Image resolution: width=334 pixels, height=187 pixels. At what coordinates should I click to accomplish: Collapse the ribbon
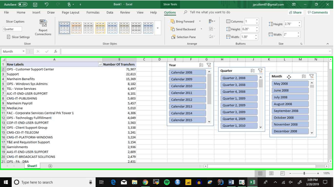(327, 44)
